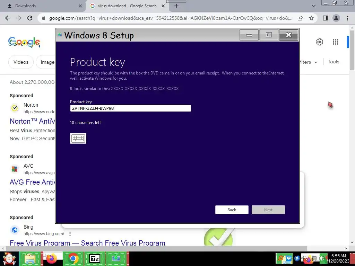Open 7-Zip from taskbar

pos(95,258)
